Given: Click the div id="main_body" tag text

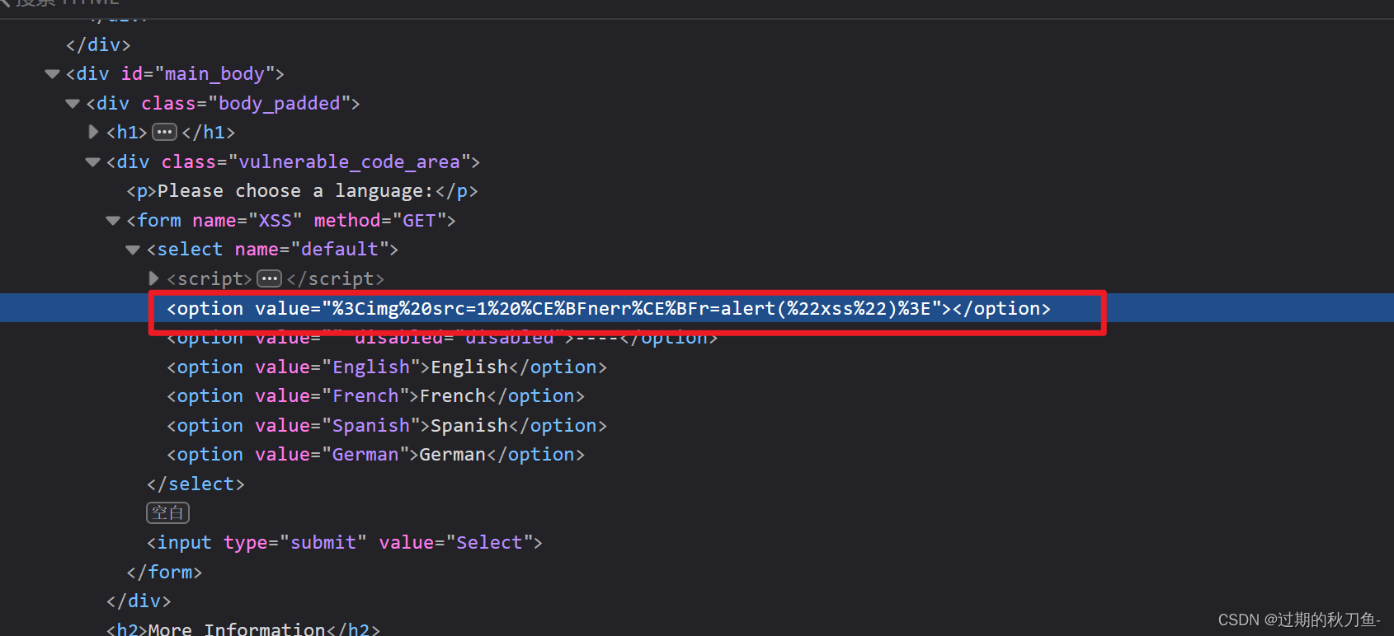Looking at the screenshot, I should pos(175,74).
